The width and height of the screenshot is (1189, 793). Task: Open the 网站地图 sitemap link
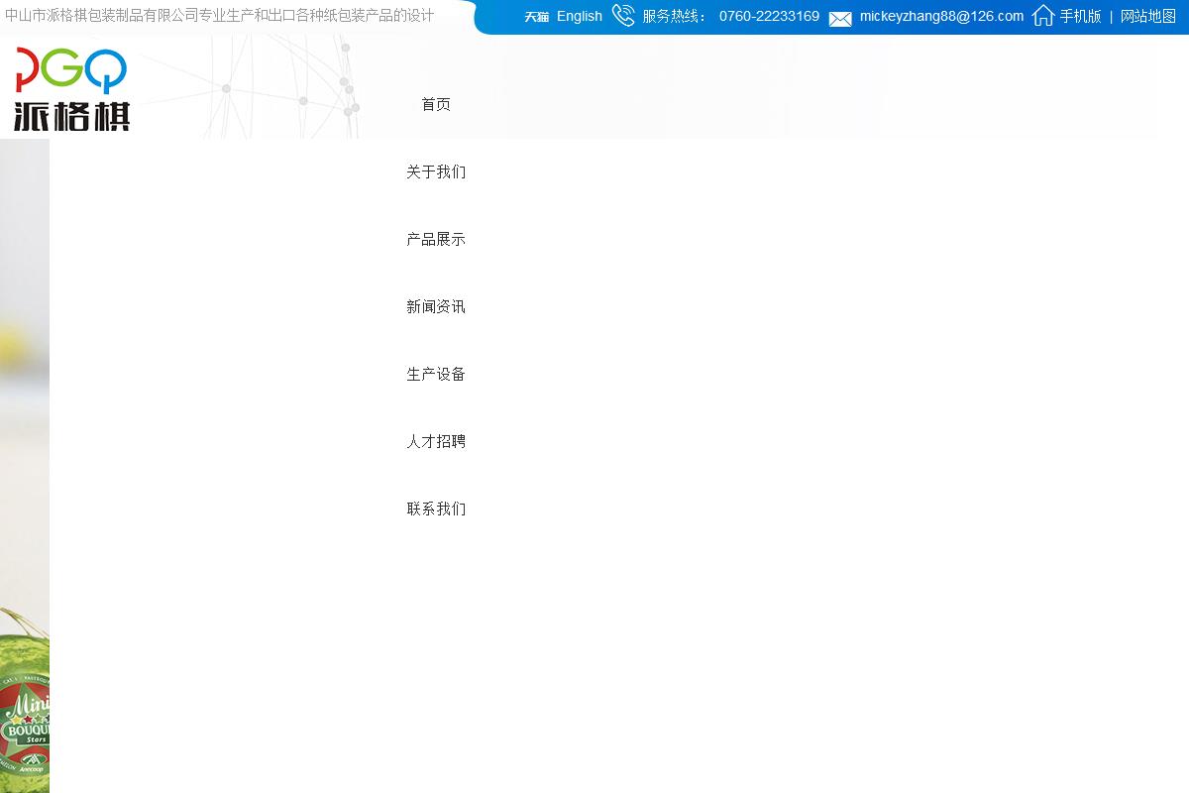tap(1147, 17)
